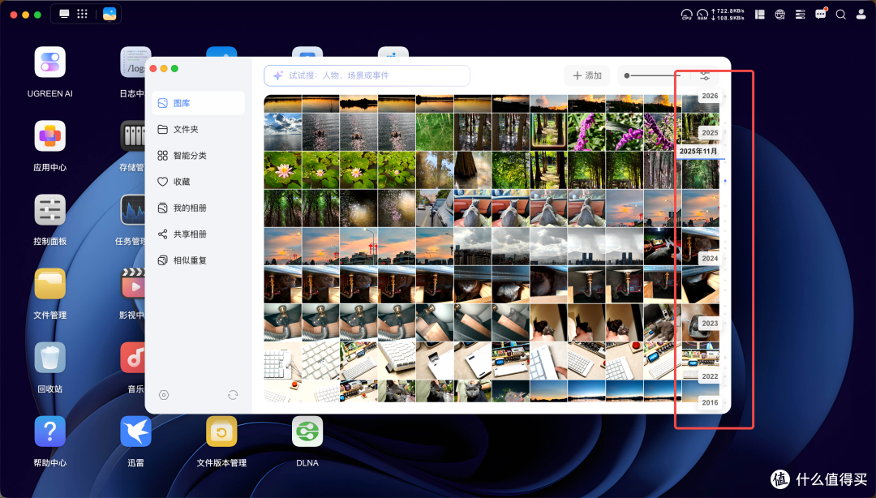This screenshot has width=876, height=498.
Task: Open the pink lotus flower photo
Action: 283,170
